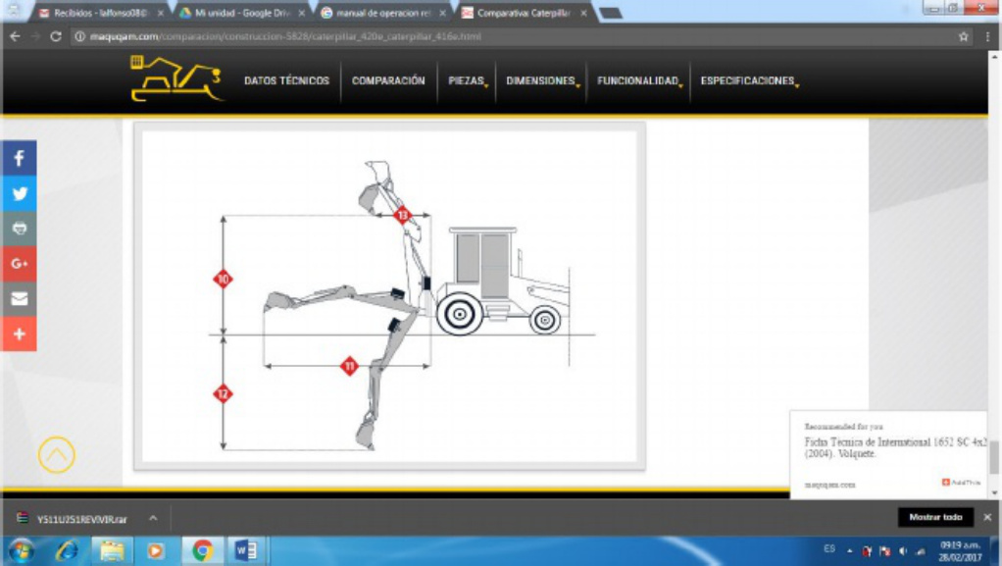The width and height of the screenshot is (1002, 566).
Task: Expand the ESPECIFICACIONES dropdown menu
Action: (750, 81)
